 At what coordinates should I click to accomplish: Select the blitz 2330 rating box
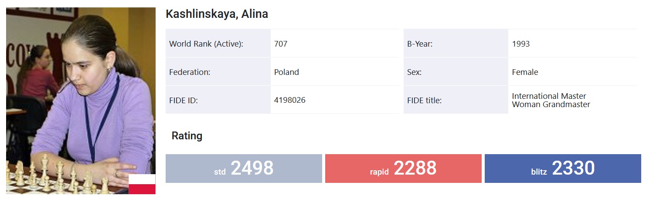(x=563, y=169)
